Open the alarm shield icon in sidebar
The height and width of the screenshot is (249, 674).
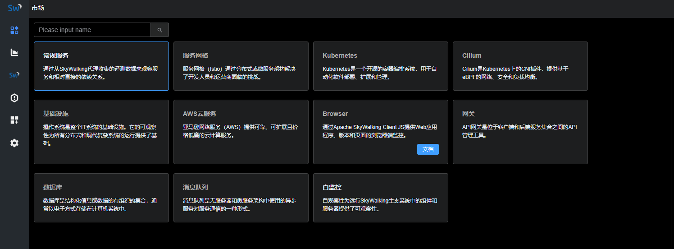pyautogui.click(x=14, y=98)
